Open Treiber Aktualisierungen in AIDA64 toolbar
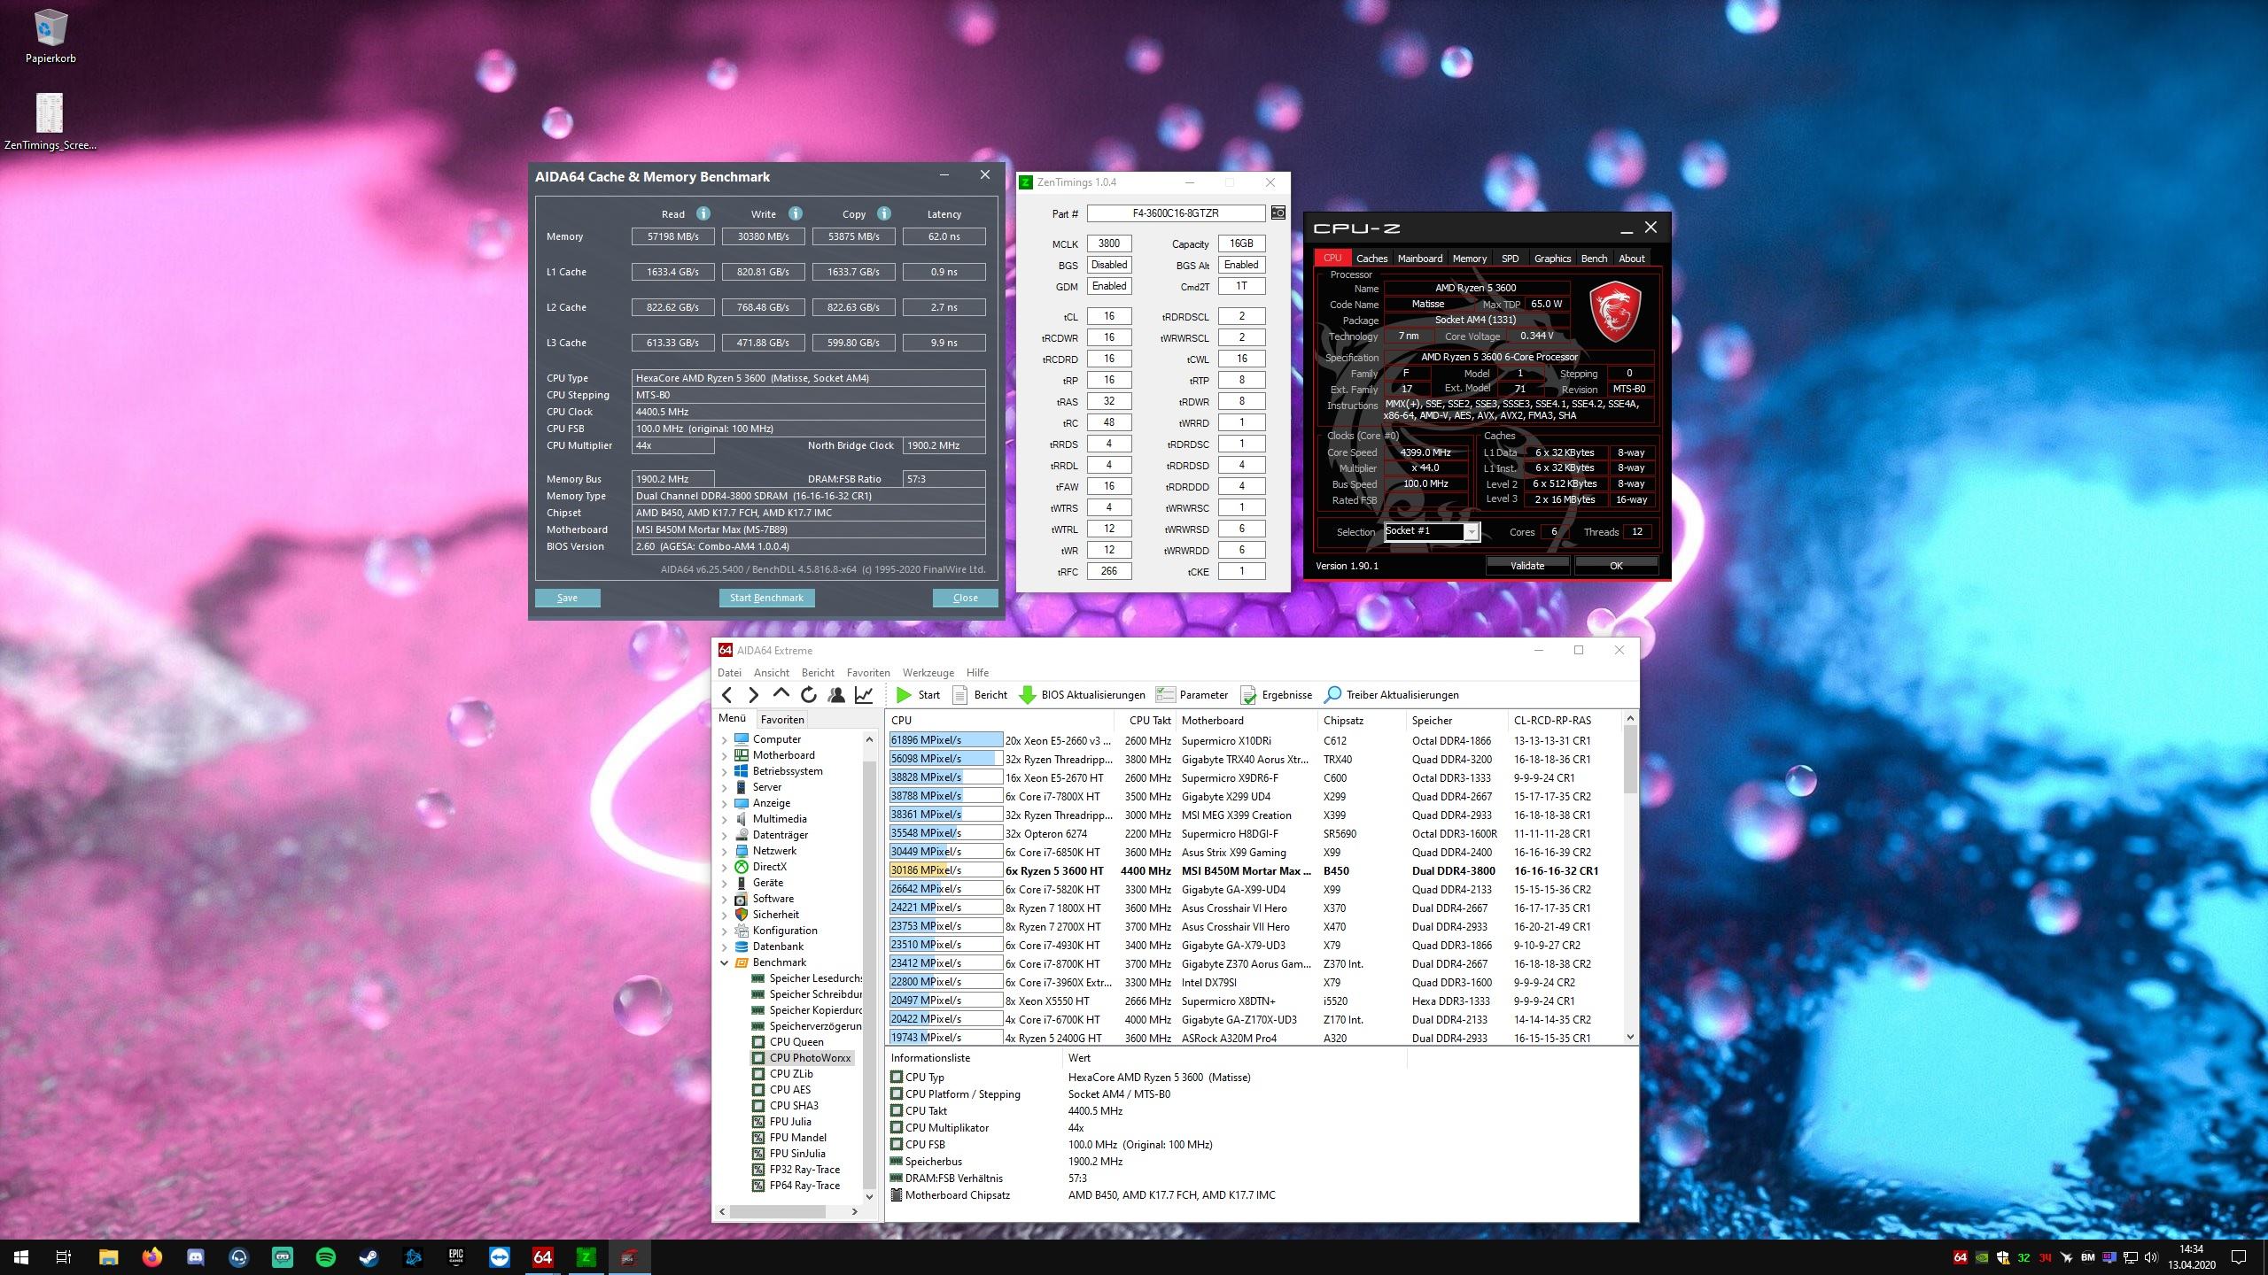2268x1275 pixels. tap(1392, 695)
